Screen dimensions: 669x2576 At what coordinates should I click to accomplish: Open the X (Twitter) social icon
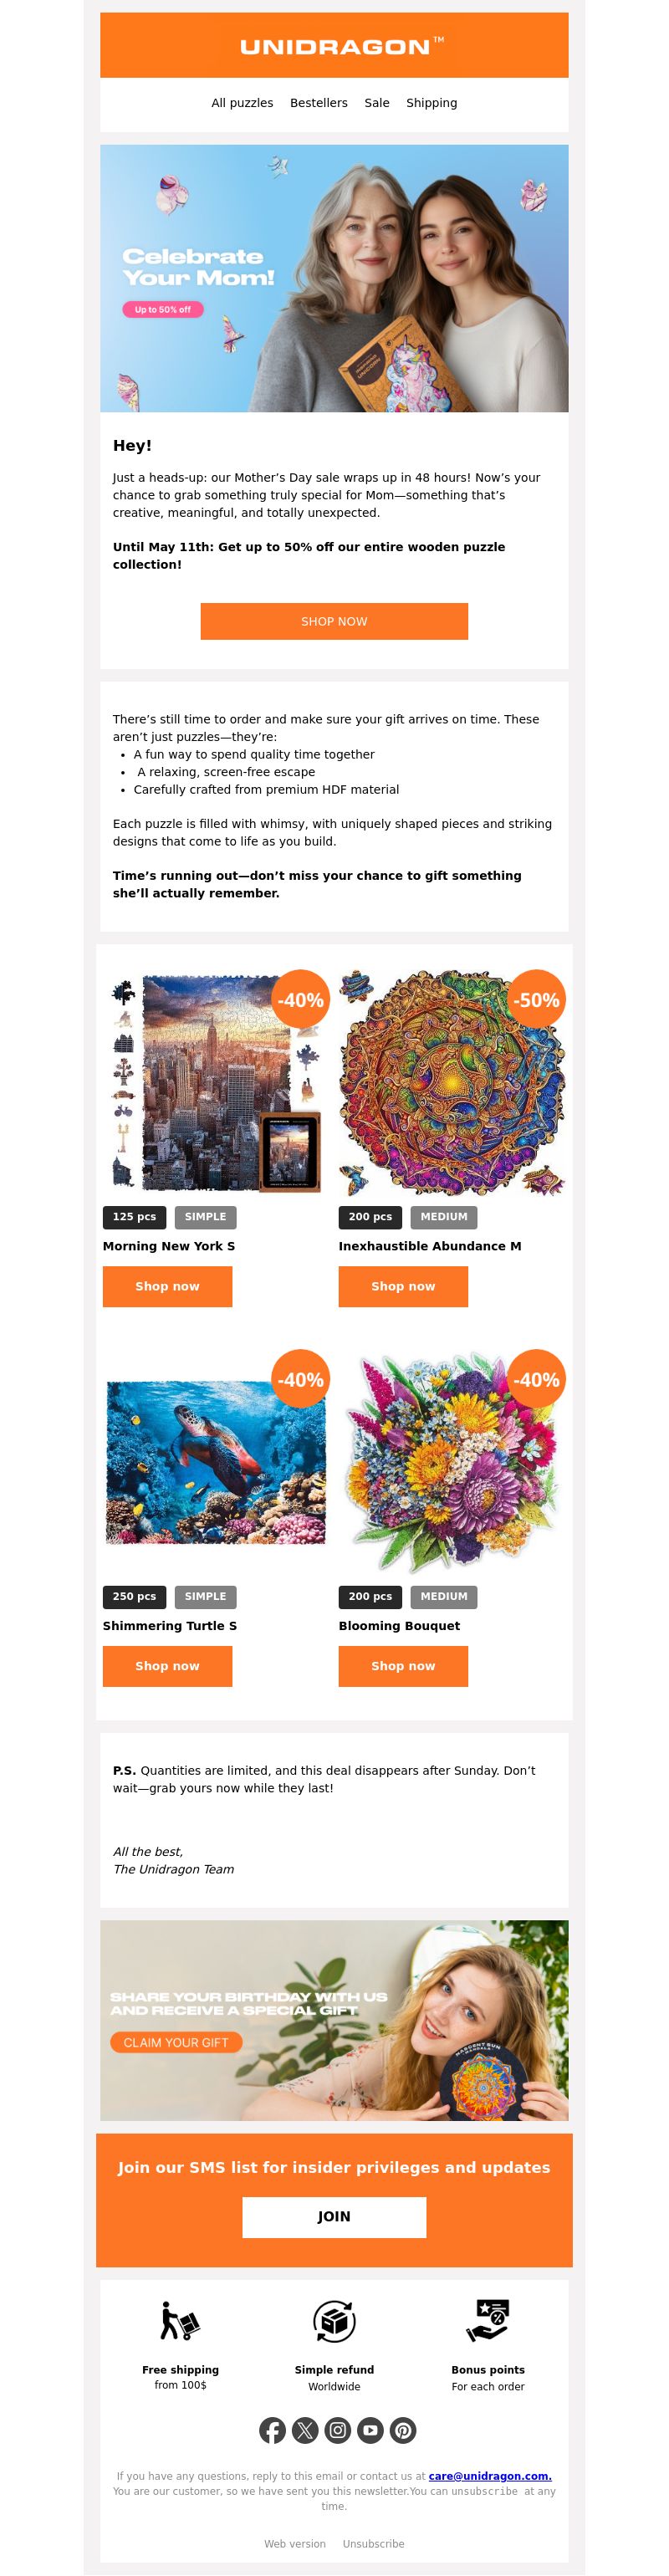tap(305, 2429)
